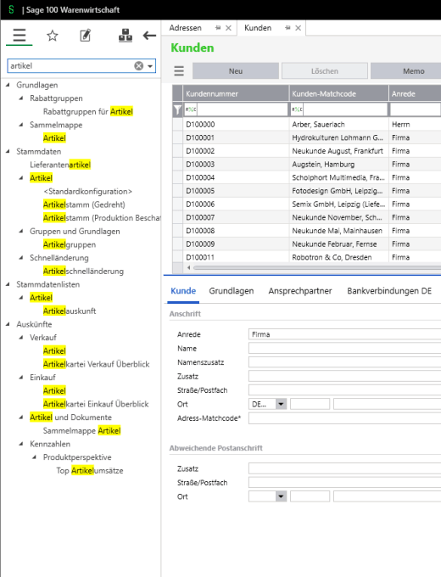Open the Grundlagen detail tab
This screenshot has height=577, width=441.
click(232, 291)
